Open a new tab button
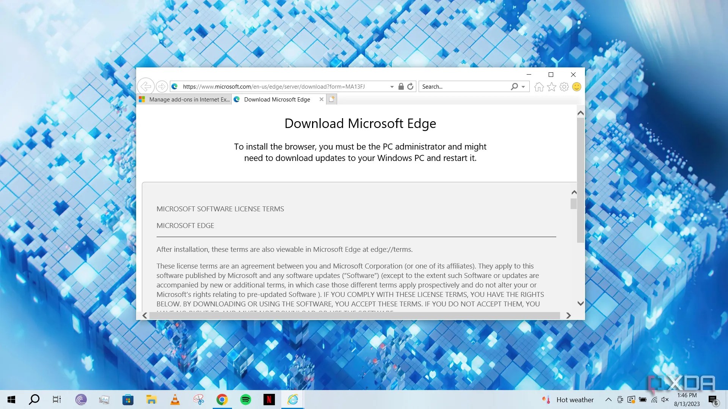The image size is (728, 409). 332,99
